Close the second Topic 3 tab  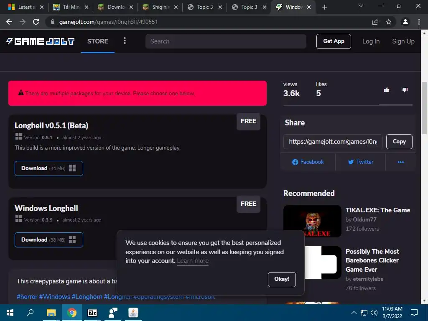(265, 7)
